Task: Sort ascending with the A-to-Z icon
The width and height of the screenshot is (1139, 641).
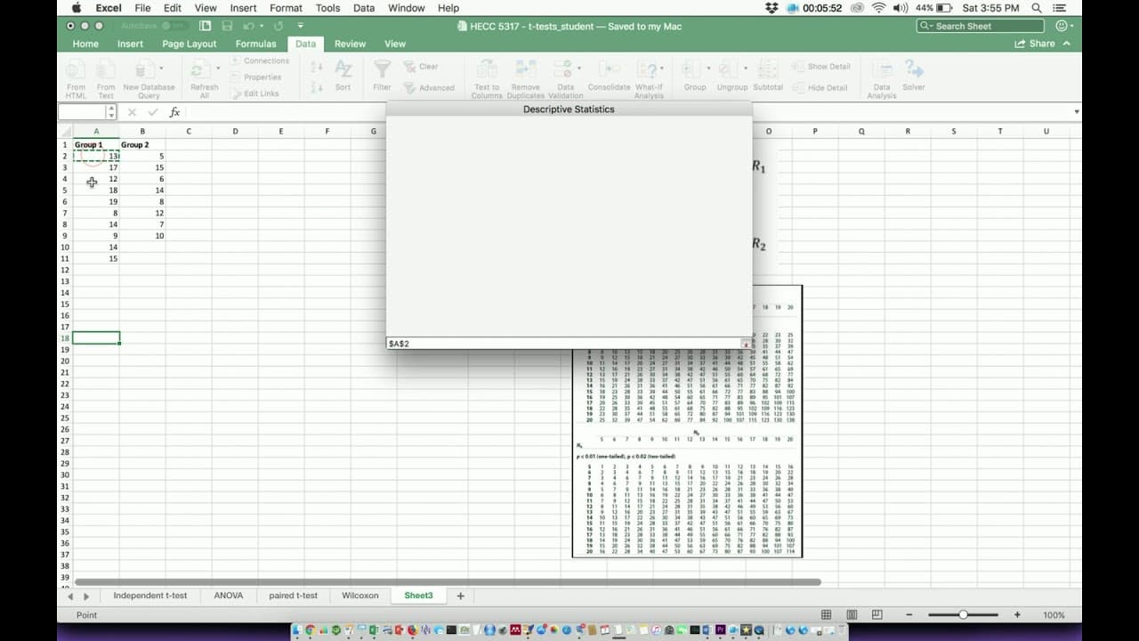Action: [318, 67]
